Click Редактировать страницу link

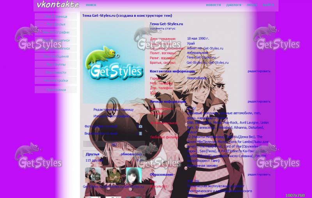tap(113, 110)
